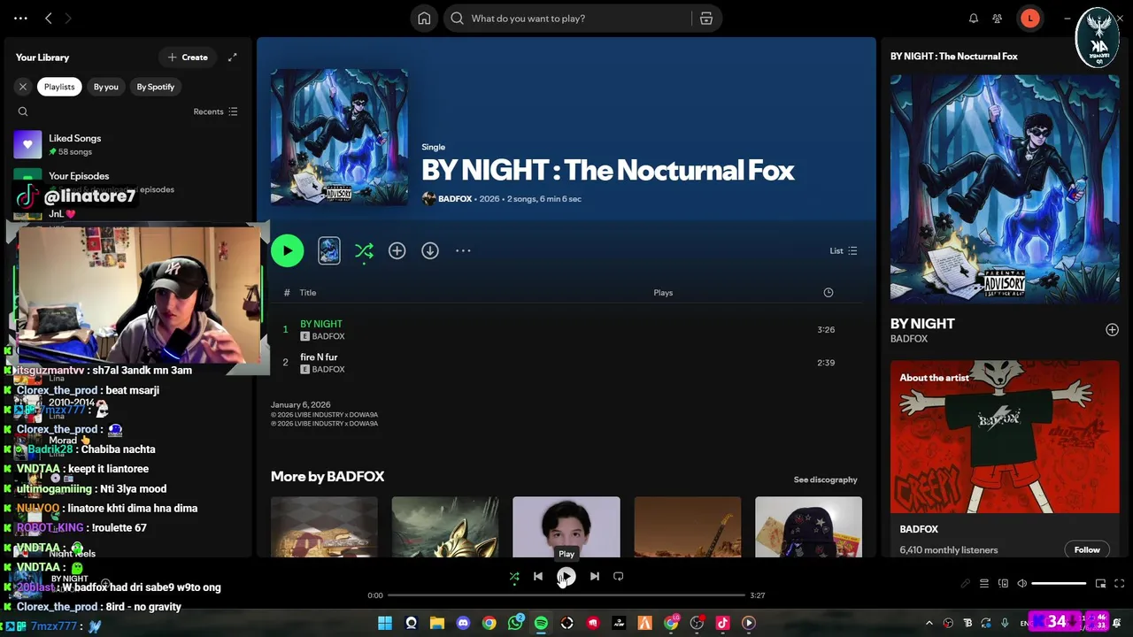Click the duration clock column header
Viewport: 1133px width, 637px height.
829,293
